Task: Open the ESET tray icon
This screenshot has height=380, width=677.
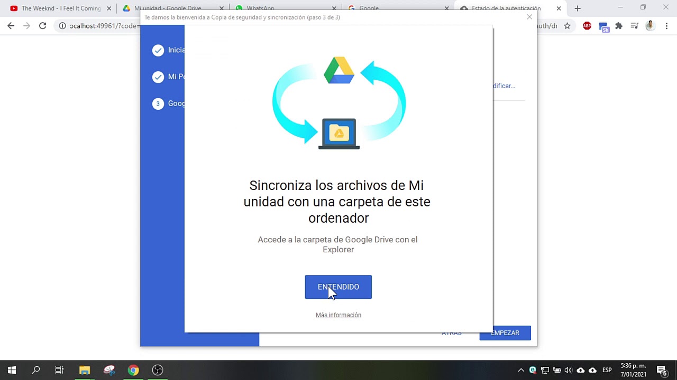Action: pos(533,370)
